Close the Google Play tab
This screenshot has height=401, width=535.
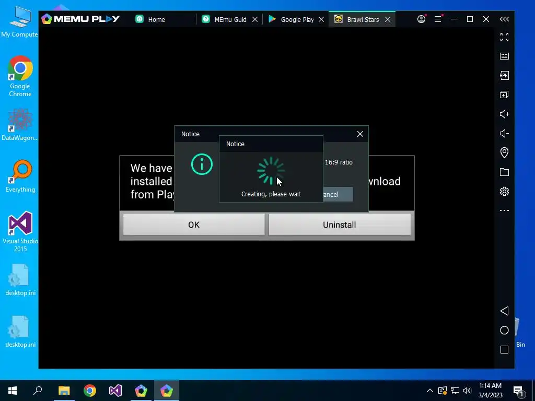click(321, 19)
